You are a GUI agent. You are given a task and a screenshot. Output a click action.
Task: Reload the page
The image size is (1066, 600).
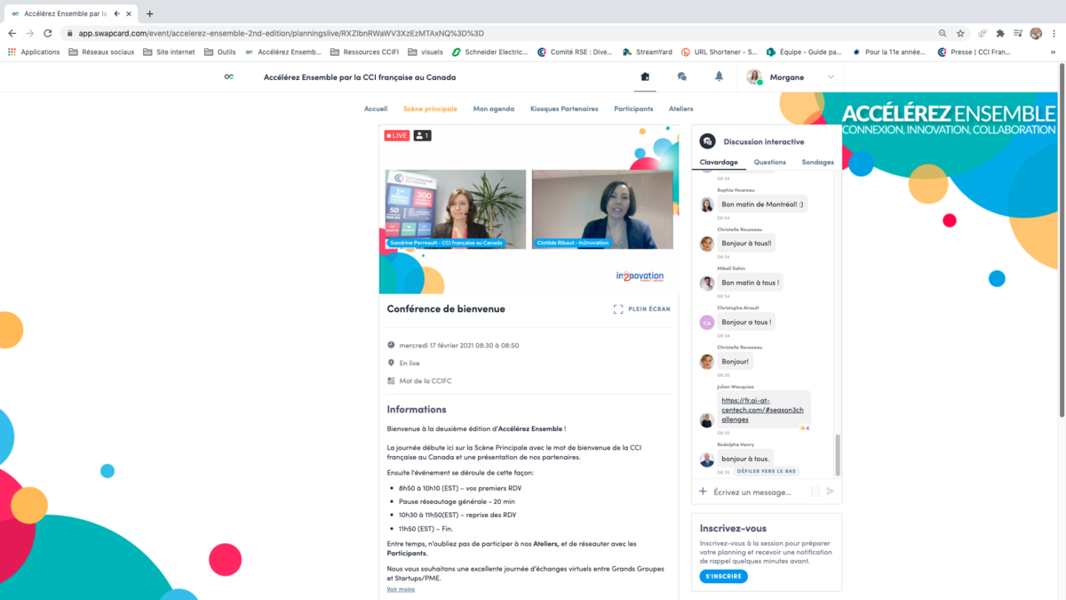coord(48,33)
